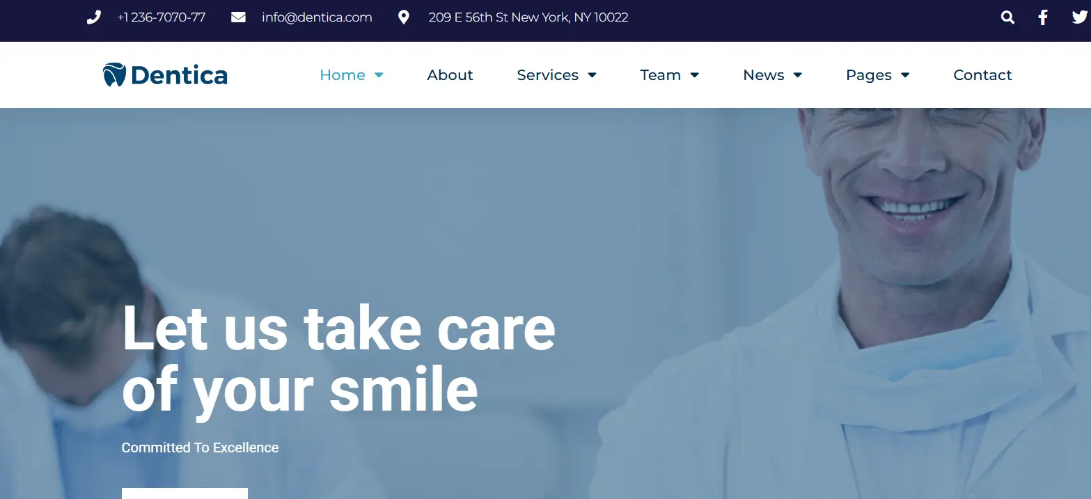Click the 209 E 56th St address
This screenshot has height=499, width=1091.
point(528,17)
